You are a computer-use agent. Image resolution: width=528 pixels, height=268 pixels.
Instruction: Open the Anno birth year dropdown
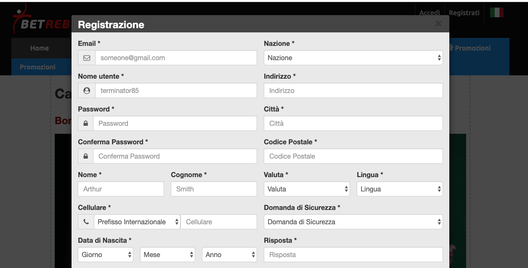(229, 255)
